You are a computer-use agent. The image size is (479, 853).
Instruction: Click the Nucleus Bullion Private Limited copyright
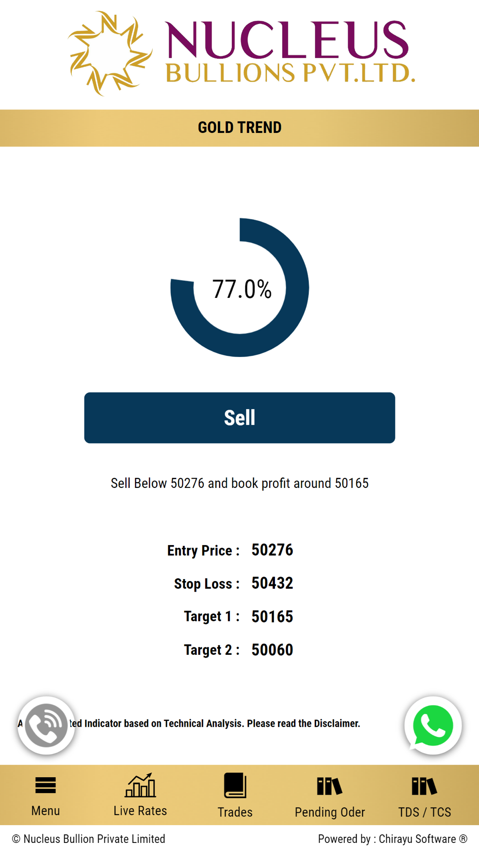click(x=89, y=839)
